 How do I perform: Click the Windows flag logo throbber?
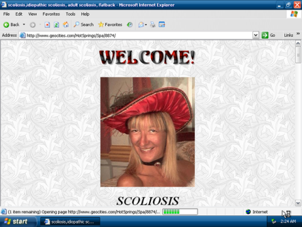[294, 14]
